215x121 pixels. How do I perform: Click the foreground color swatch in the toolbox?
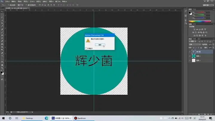tap(2, 72)
